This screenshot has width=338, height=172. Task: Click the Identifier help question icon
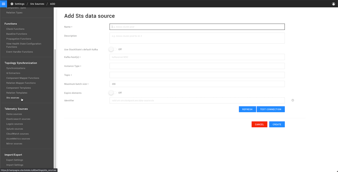(293, 100)
